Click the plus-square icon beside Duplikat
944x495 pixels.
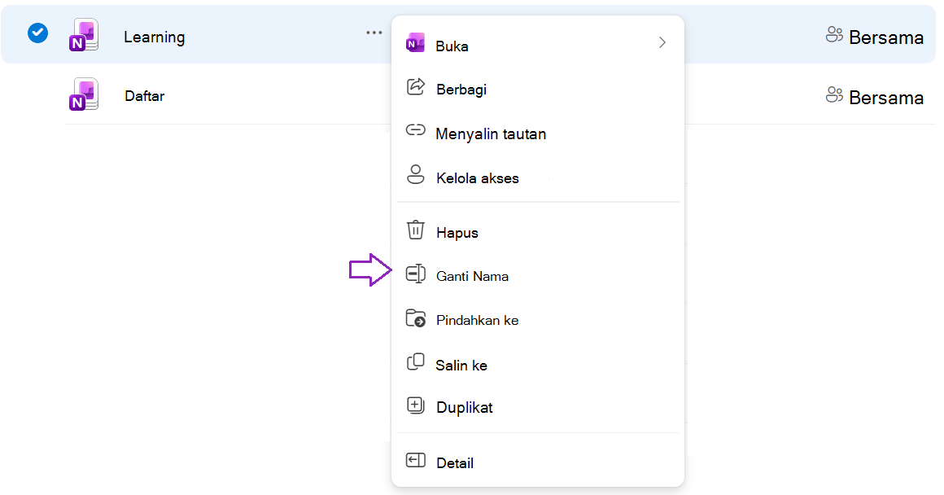tap(415, 405)
